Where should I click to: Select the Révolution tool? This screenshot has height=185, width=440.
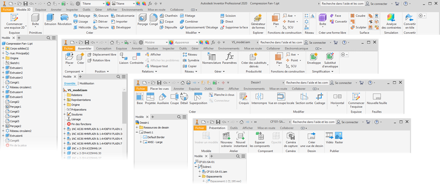(65, 20)
